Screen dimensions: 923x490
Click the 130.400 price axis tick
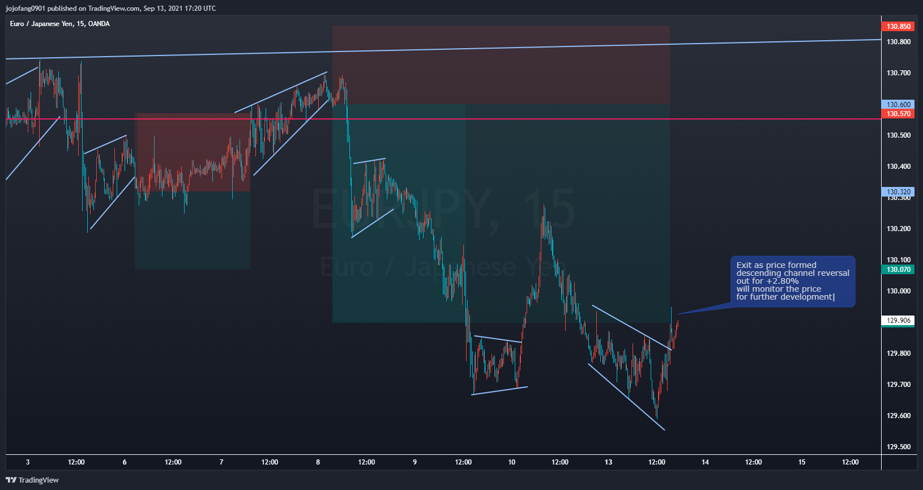899,167
